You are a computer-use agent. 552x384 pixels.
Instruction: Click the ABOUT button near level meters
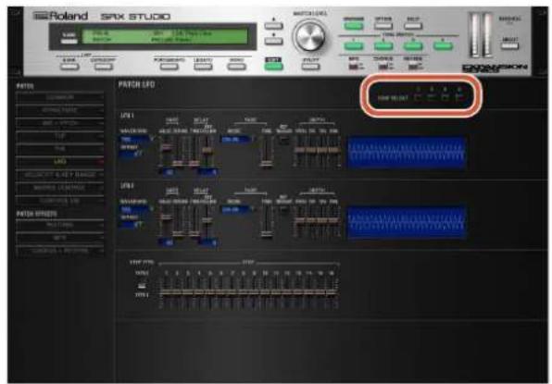(509, 45)
